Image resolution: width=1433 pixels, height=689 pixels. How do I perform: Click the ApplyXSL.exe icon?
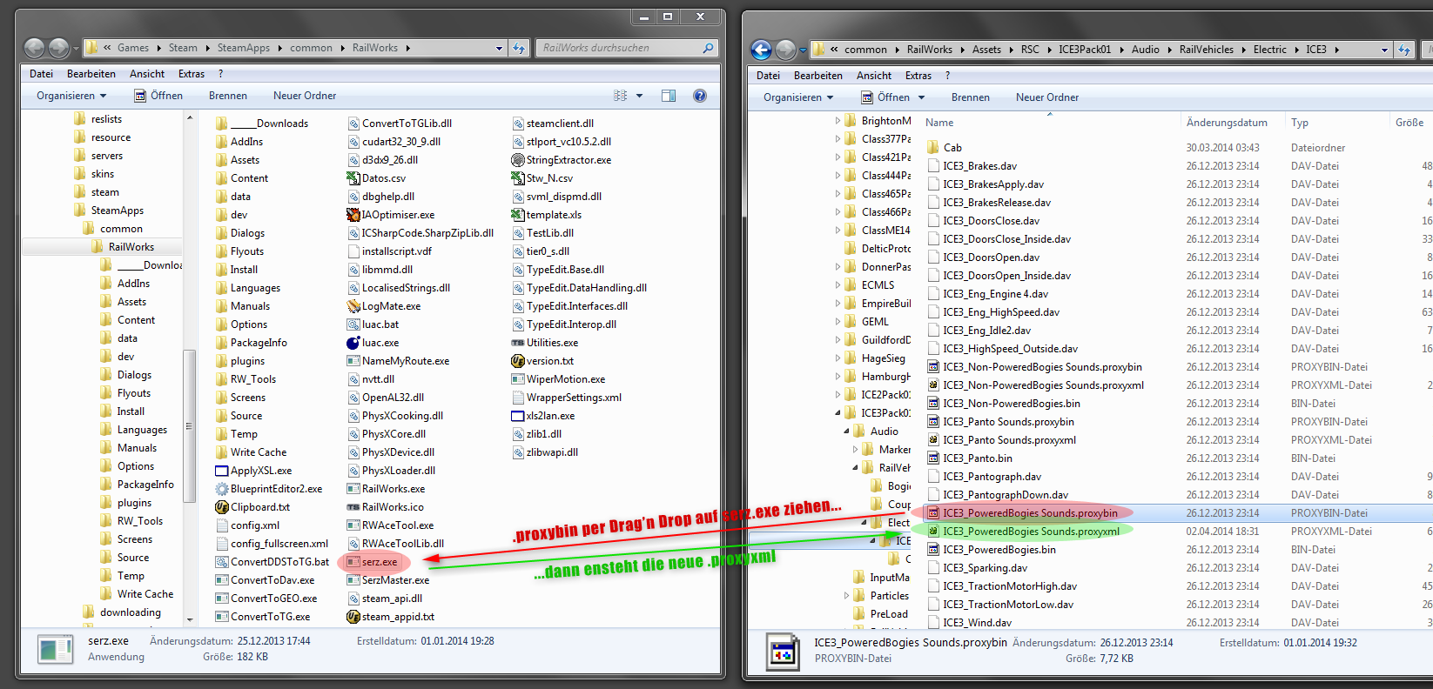(222, 471)
